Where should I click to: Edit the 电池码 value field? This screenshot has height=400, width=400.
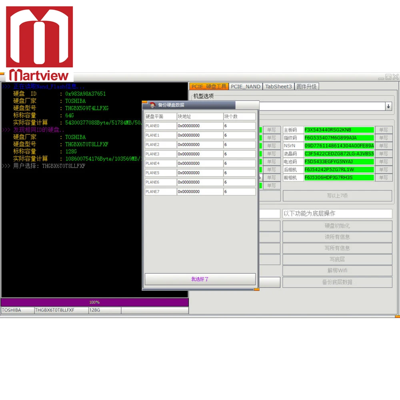pyautogui.click(x=339, y=162)
